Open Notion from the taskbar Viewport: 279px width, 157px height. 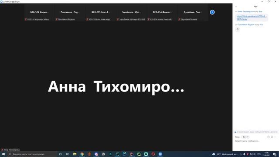tap(103, 154)
